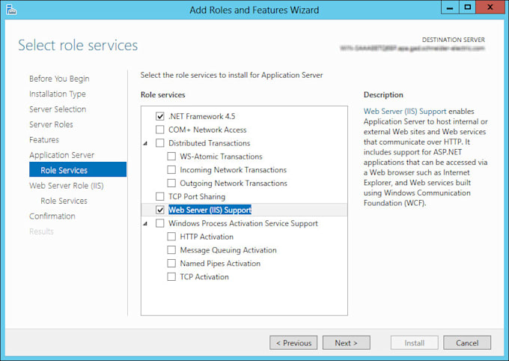Screen dimensions: 509x361
Task: Maximize the wizard window
Action: click(467, 7)
